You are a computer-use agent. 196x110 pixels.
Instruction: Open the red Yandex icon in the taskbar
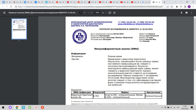coord(43,107)
